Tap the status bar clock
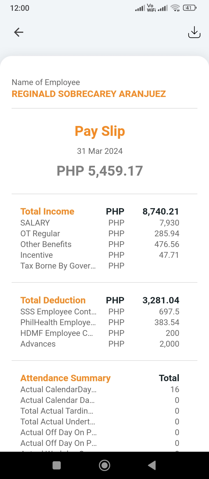Screen dimensions: 209x479 [20, 8]
